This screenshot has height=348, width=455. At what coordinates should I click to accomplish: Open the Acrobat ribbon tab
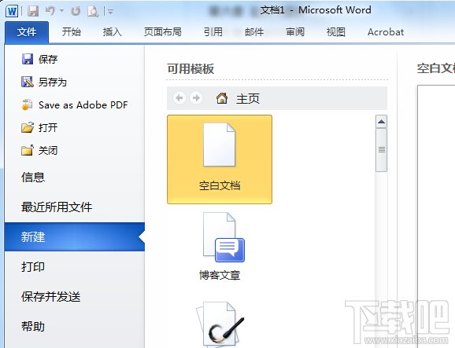tap(386, 32)
